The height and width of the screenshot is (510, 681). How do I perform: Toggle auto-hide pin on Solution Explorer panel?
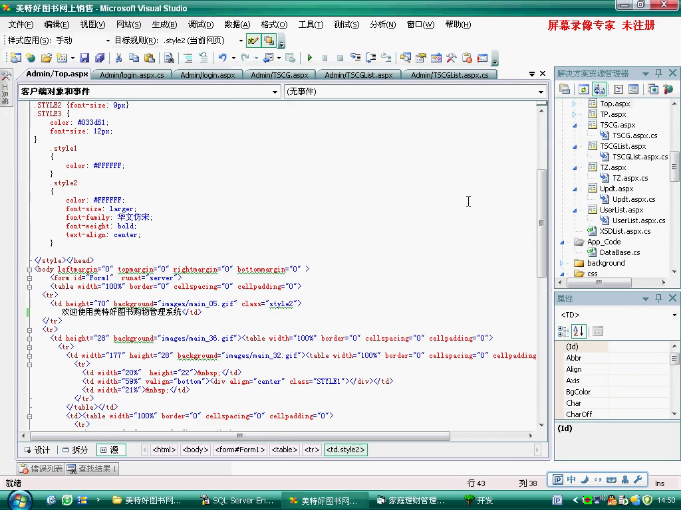tap(658, 73)
